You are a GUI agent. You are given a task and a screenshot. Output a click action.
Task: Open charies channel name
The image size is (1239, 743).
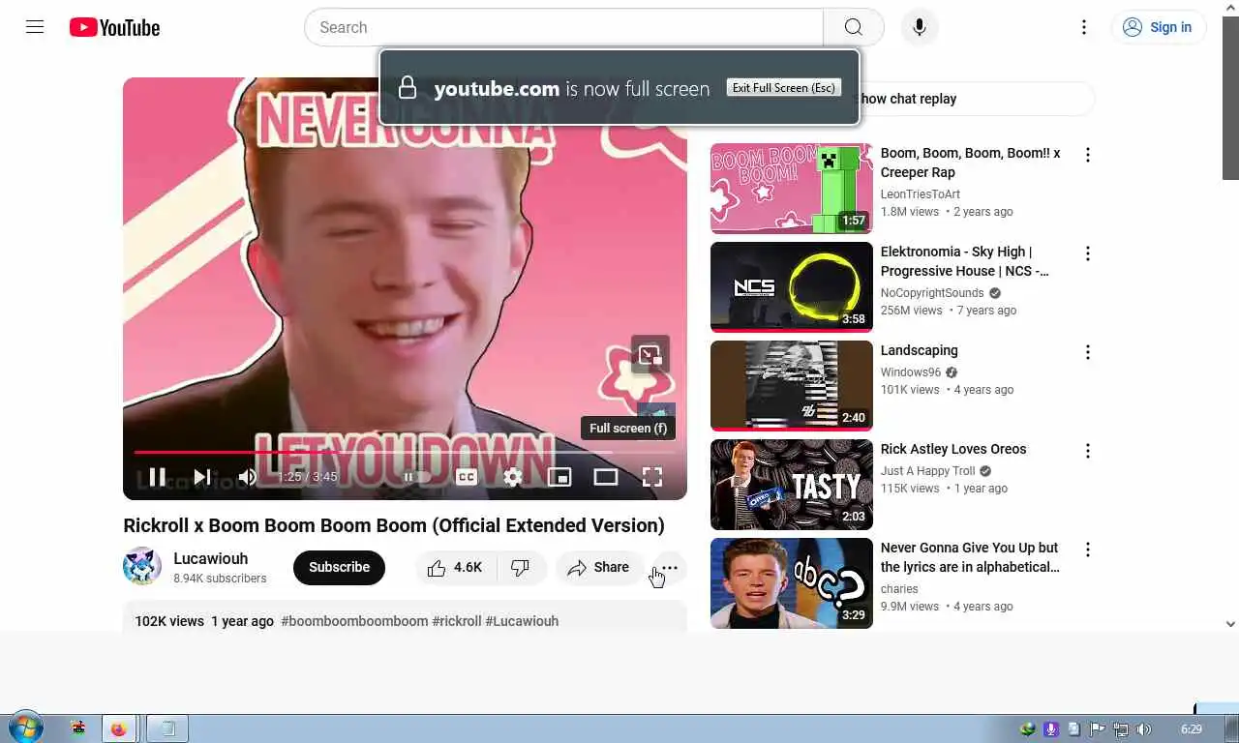click(899, 589)
